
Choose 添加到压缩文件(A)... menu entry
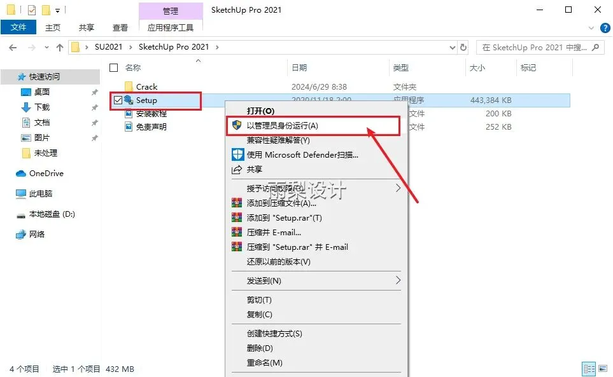[281, 203]
